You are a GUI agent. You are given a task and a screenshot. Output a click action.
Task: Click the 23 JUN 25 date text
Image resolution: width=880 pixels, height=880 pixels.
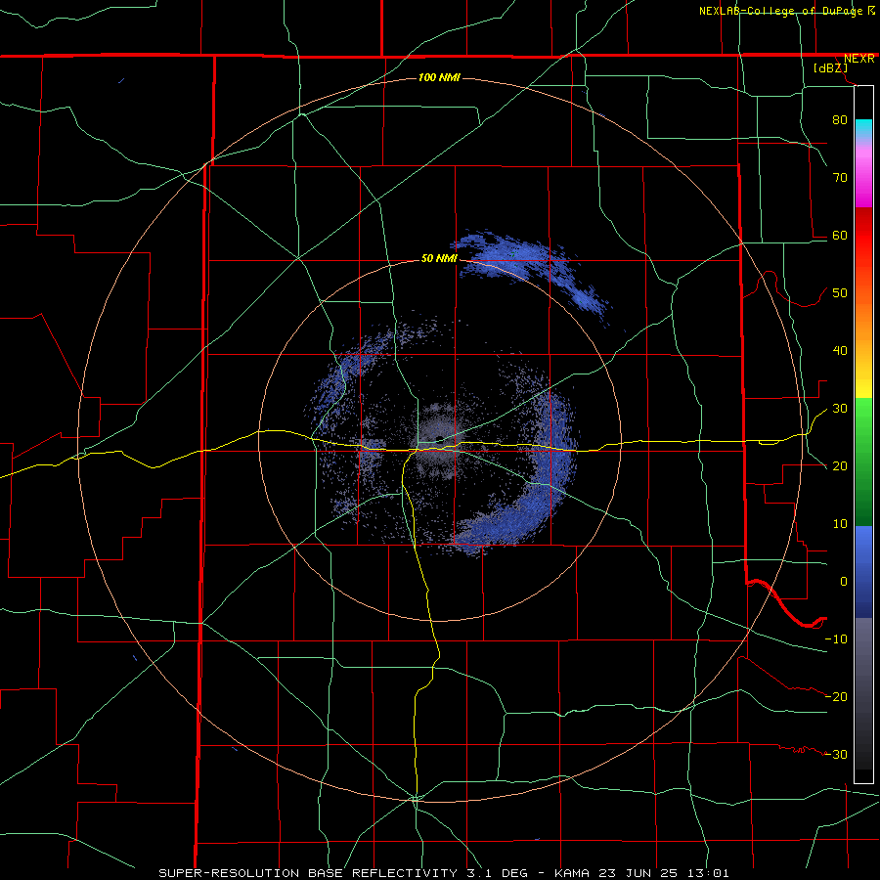[x=638, y=873]
